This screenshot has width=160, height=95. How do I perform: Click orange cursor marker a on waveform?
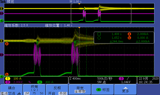click(x=7, y=44)
